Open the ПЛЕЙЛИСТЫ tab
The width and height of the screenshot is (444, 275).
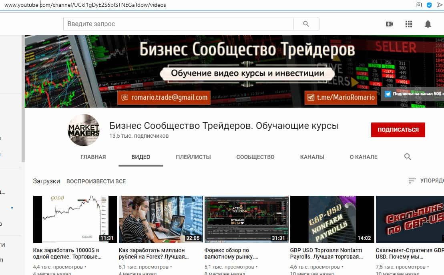193,157
